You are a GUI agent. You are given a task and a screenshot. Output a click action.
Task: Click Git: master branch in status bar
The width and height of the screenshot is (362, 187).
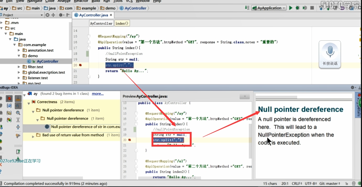click(329, 184)
